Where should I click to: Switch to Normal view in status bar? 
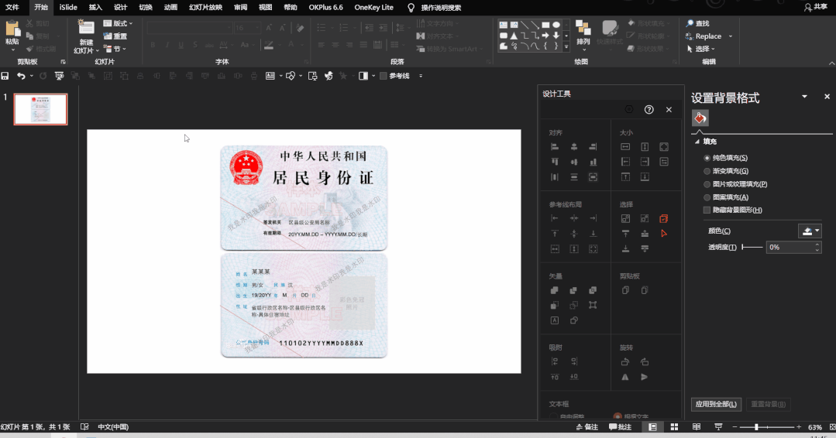coord(652,427)
